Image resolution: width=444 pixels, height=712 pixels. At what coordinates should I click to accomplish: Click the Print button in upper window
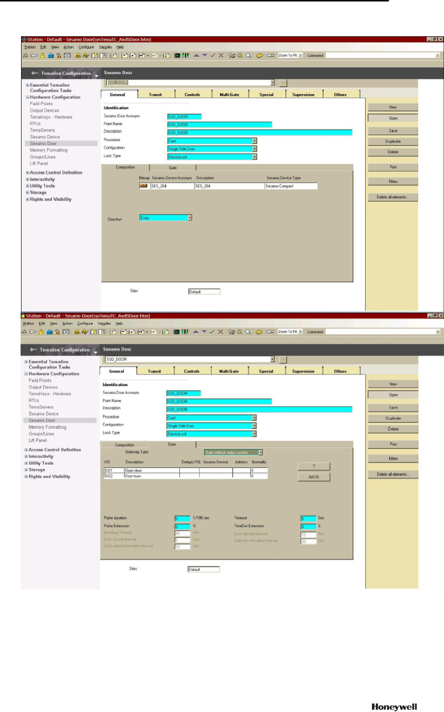pos(393,167)
